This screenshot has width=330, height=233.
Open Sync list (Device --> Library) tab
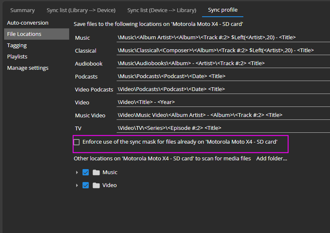point(162,10)
